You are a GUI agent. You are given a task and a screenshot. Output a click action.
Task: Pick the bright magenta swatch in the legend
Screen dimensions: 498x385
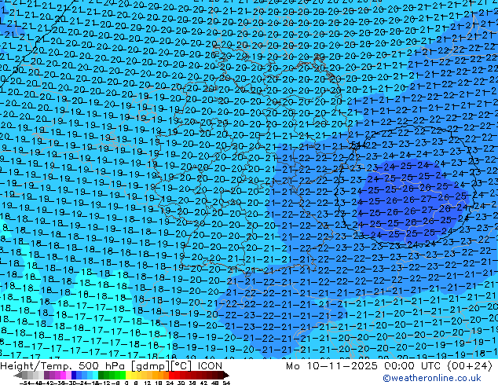[x=63, y=376]
